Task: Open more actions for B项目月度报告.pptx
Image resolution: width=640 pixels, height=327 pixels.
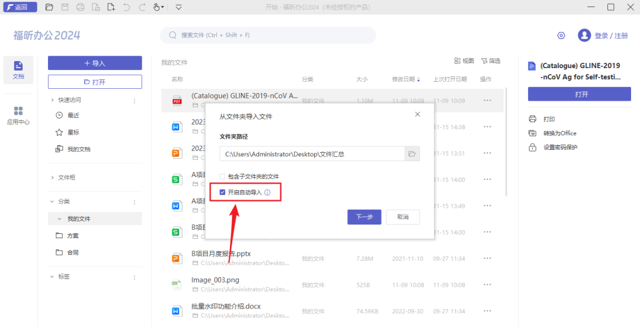Action: 487,258
